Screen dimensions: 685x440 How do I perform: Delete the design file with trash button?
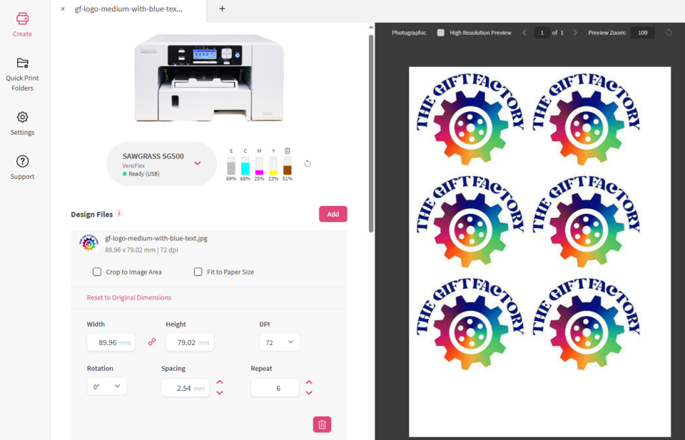(322, 424)
